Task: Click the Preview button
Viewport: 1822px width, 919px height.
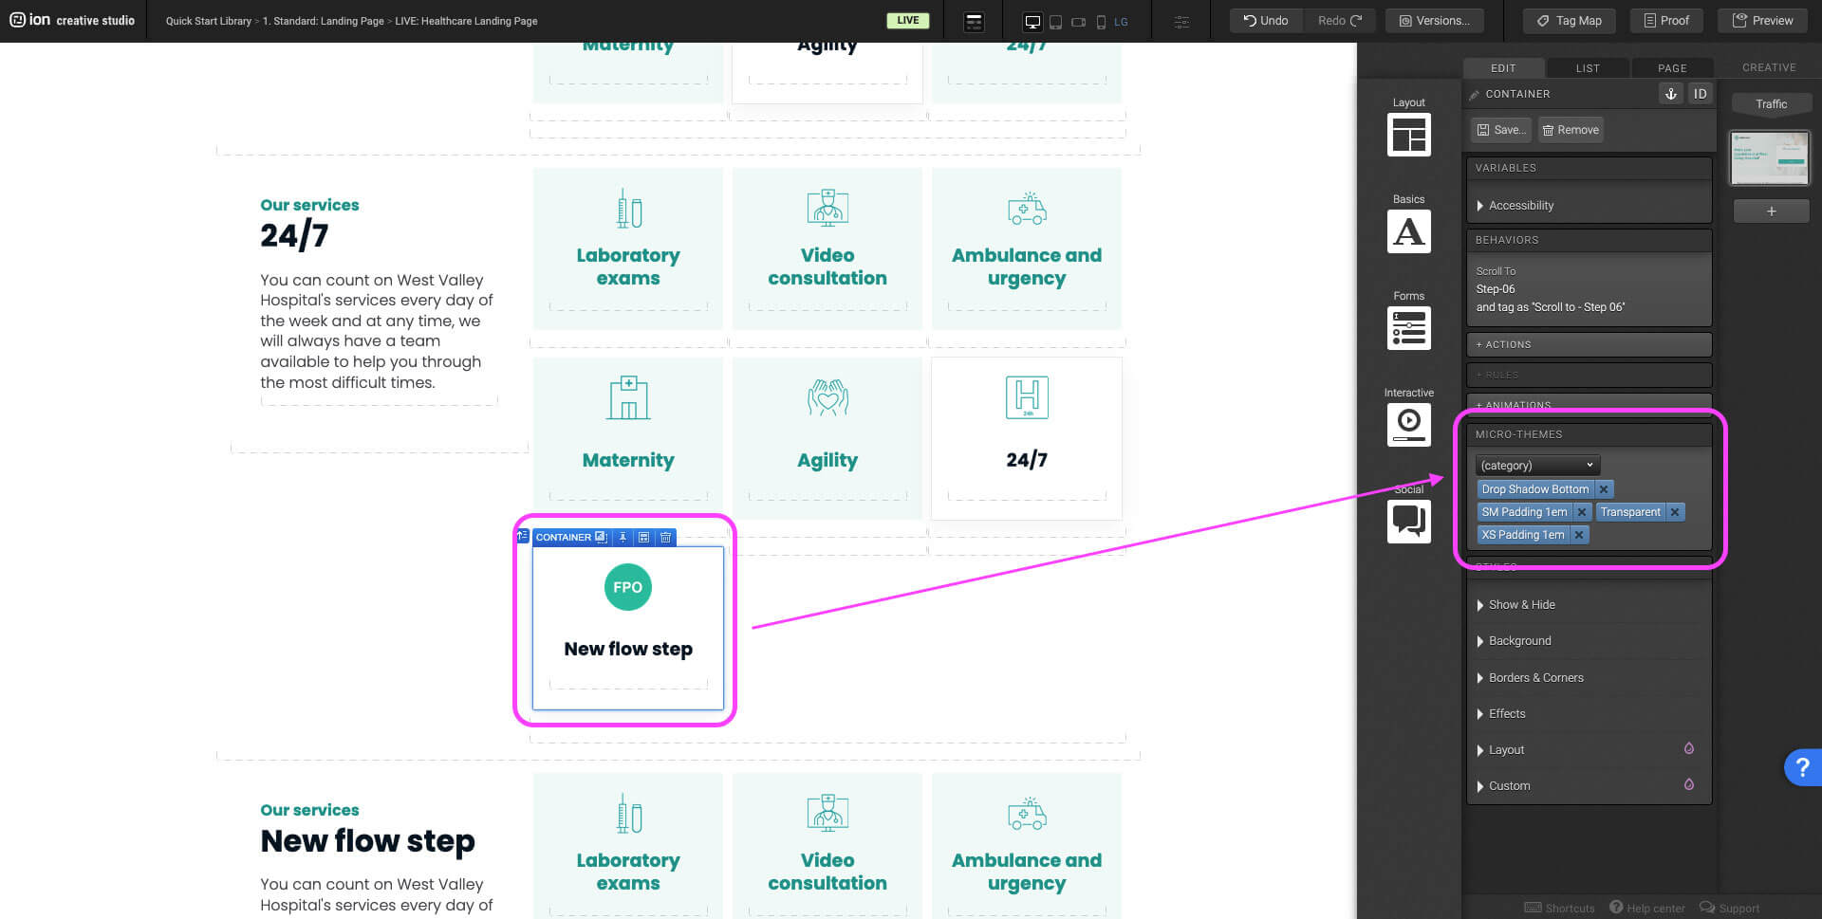Action: [x=1762, y=21]
